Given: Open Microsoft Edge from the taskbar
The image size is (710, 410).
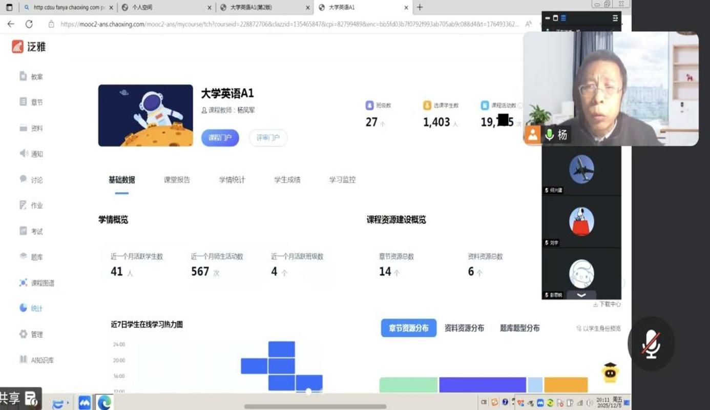Looking at the screenshot, I should tap(104, 402).
